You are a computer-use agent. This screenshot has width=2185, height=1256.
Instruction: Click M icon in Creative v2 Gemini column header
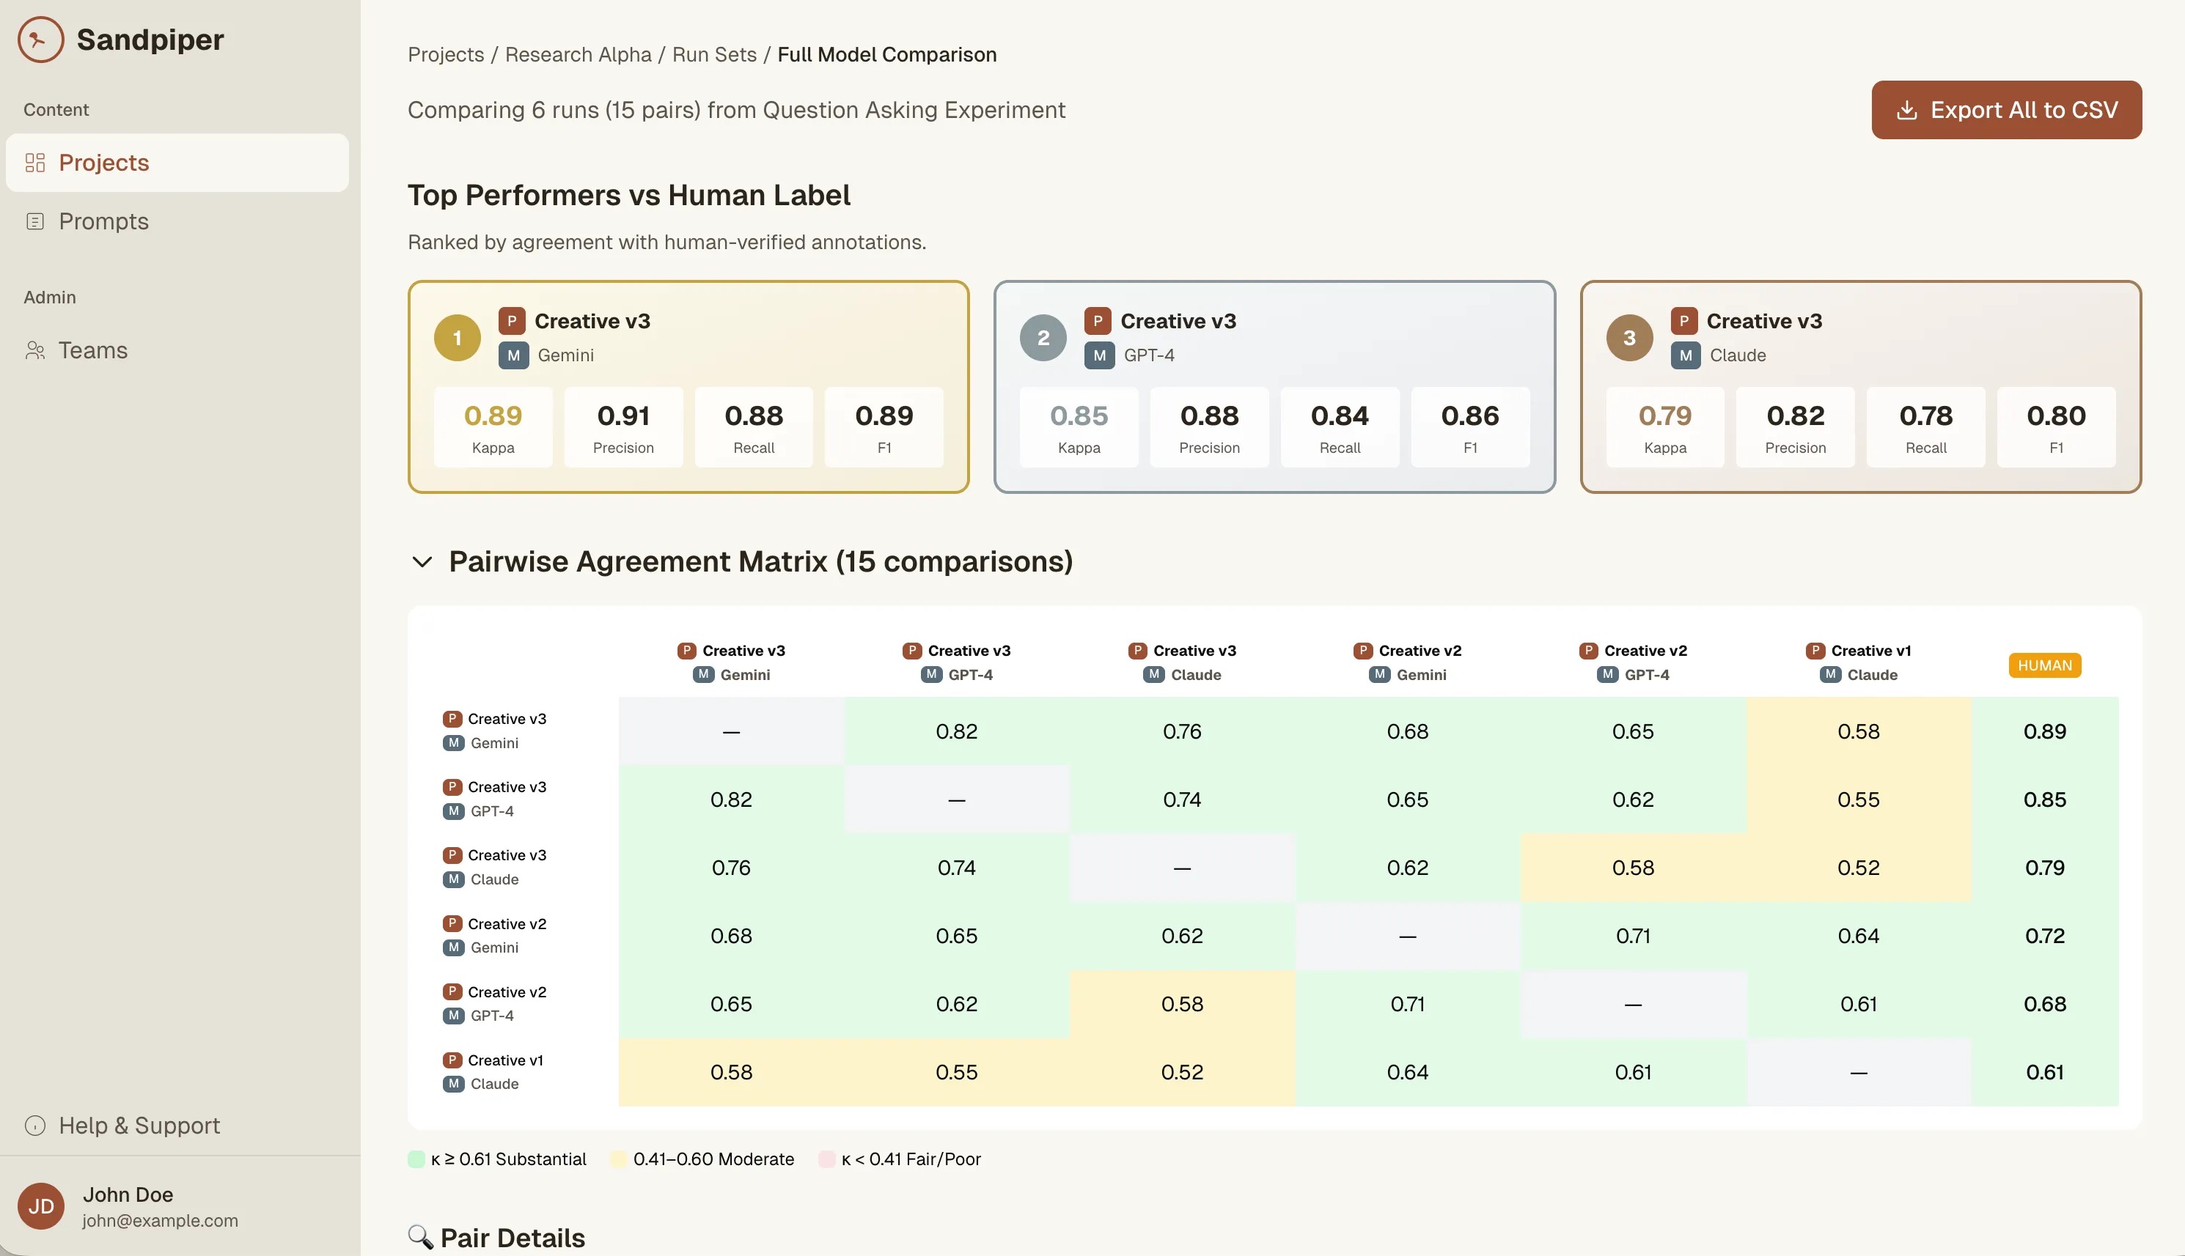click(1380, 675)
